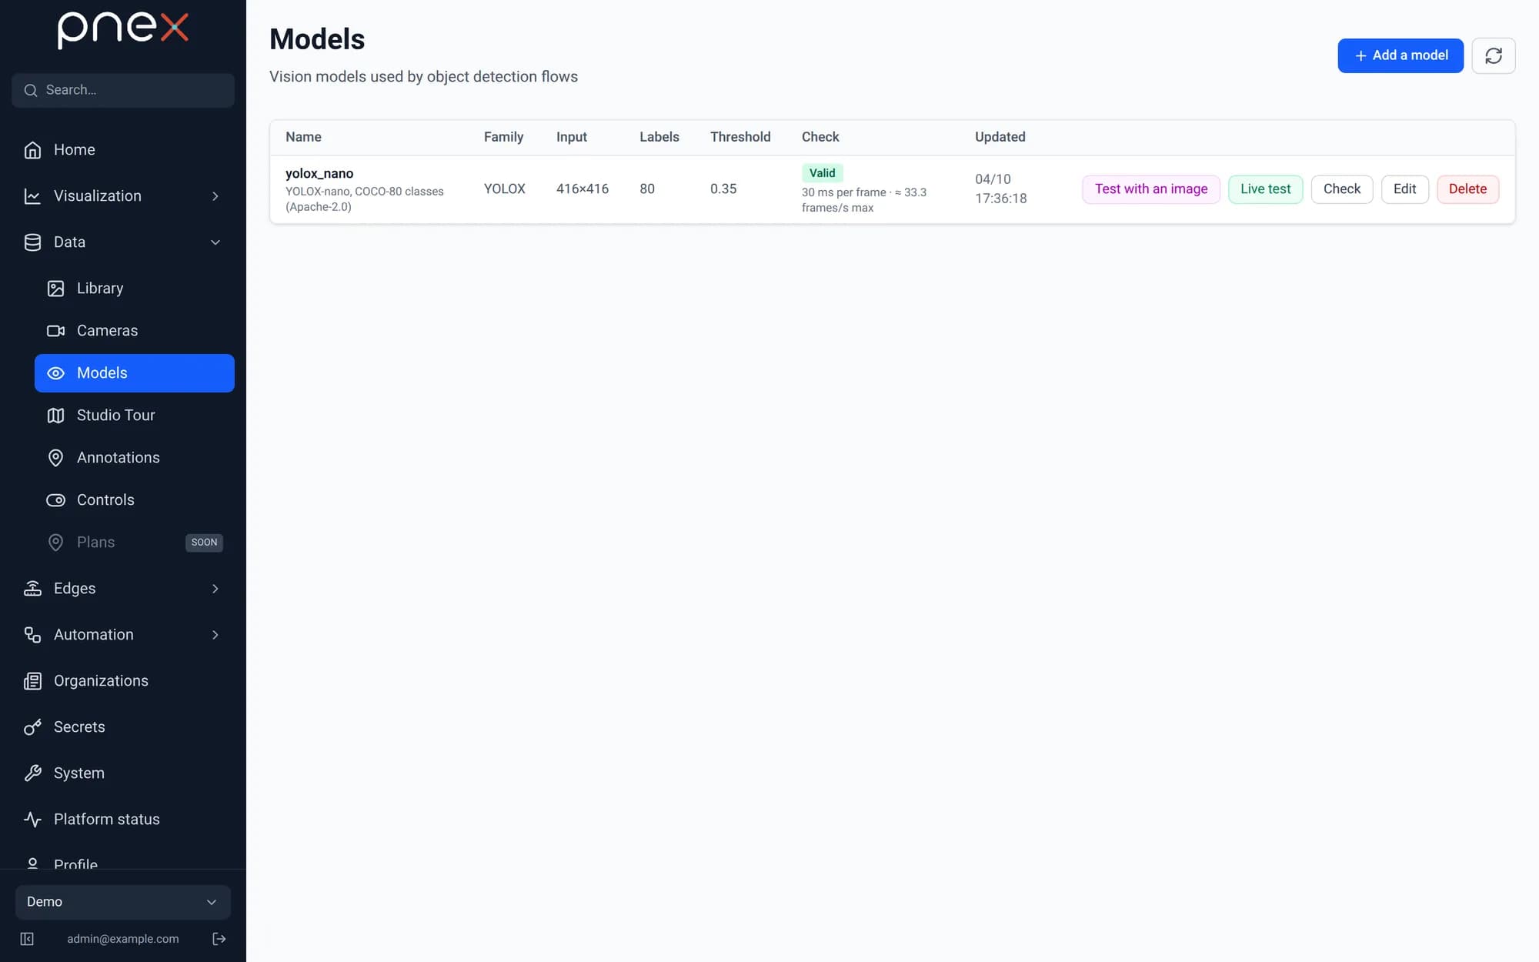Click the Labels column header

[659, 137]
